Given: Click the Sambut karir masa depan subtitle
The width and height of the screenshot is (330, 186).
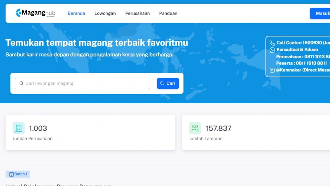Looking at the screenshot, I should pos(89,55).
